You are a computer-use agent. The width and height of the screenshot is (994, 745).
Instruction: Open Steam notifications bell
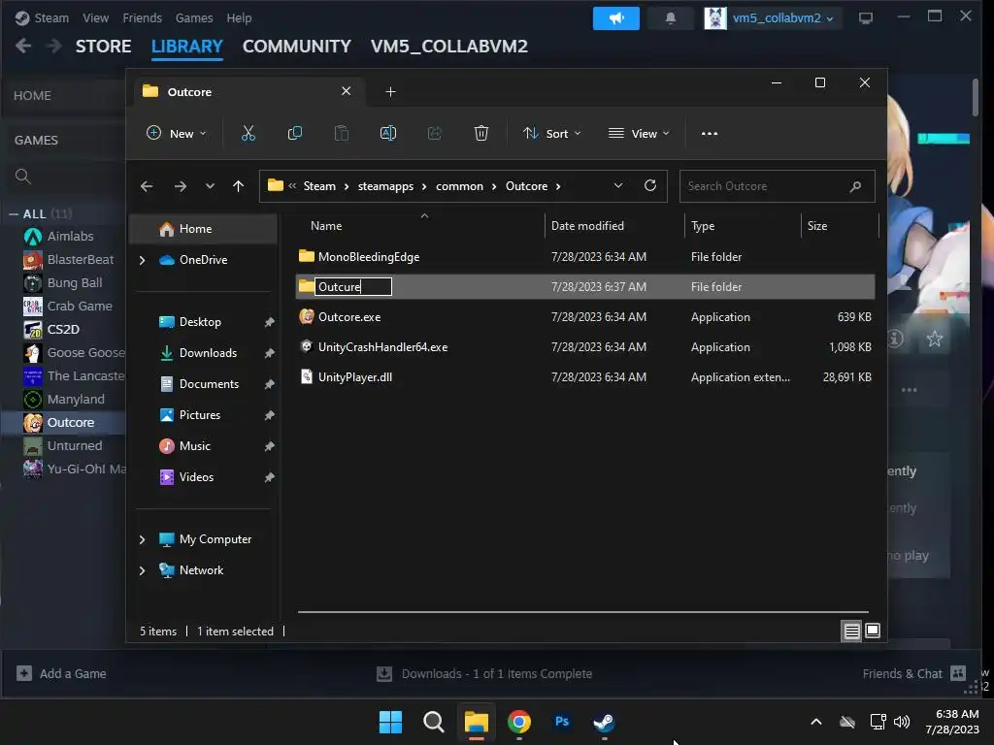(x=670, y=18)
